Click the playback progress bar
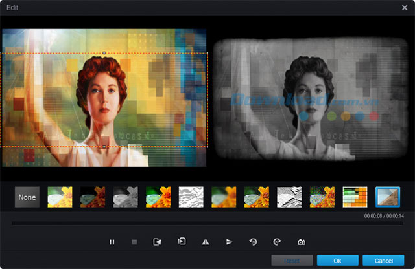The image size is (415, 269). pyautogui.click(x=207, y=223)
